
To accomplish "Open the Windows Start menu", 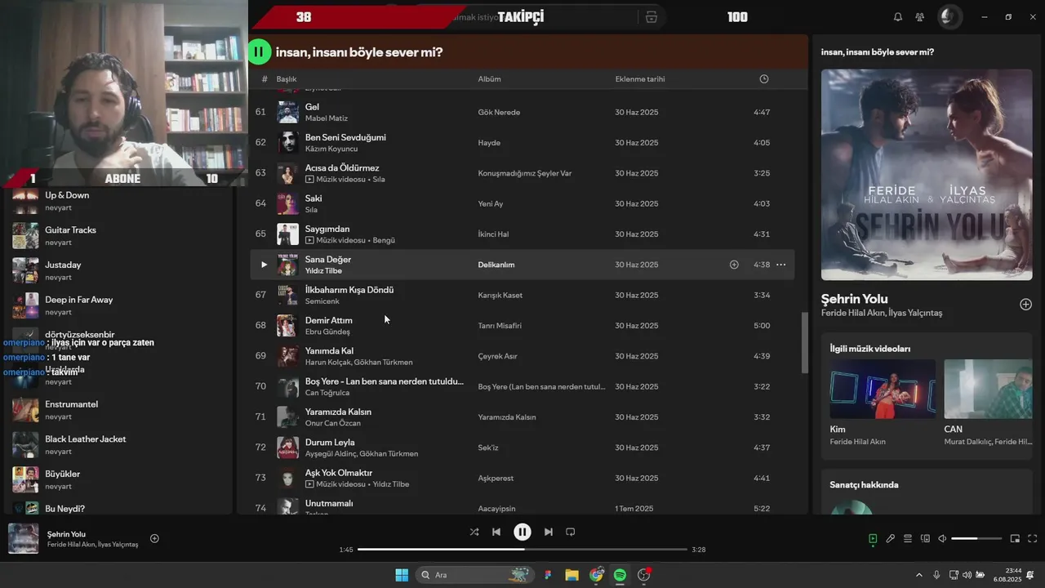I will point(402,575).
